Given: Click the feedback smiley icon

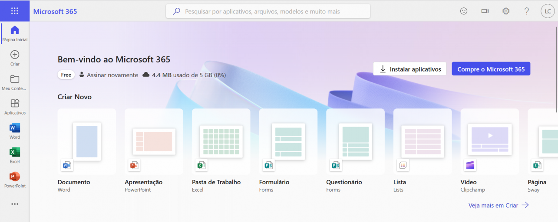Looking at the screenshot, I should point(464,11).
